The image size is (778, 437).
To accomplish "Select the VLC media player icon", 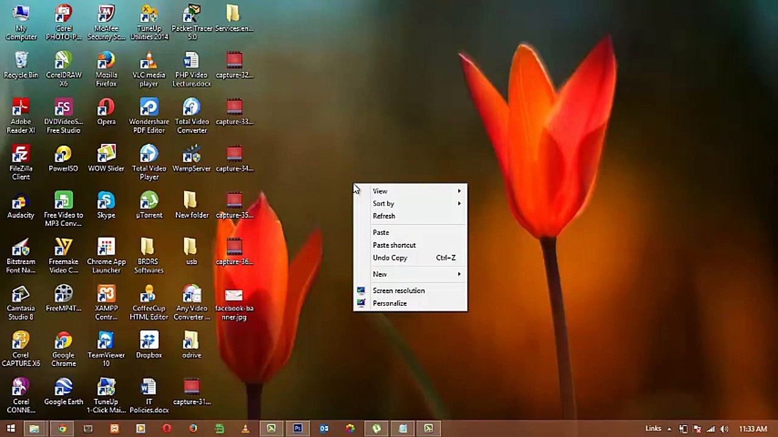I will (149, 69).
